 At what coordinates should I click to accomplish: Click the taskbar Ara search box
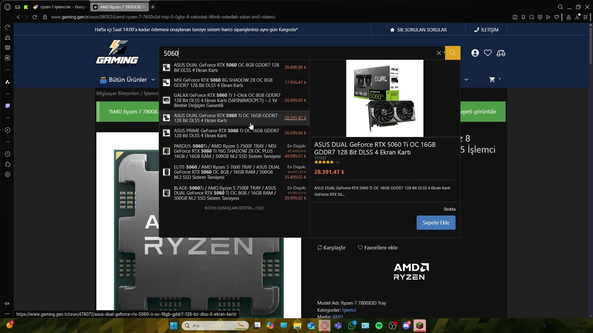(216, 326)
